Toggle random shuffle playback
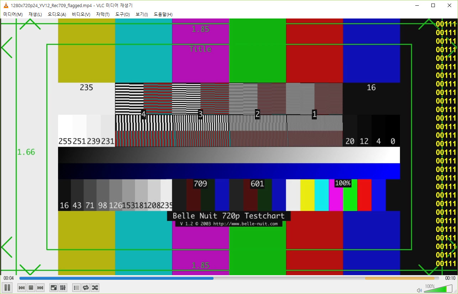The width and height of the screenshot is (458, 294). pos(95,287)
